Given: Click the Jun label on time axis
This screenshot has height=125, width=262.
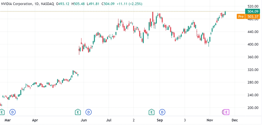Looking at the screenshot, I should (x=84, y=120).
